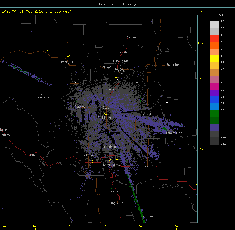
Task: Click the HighRiver label
Action: coord(117,203)
